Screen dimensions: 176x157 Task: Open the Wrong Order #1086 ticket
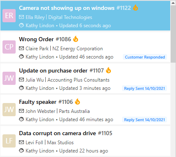[x=85, y=47]
